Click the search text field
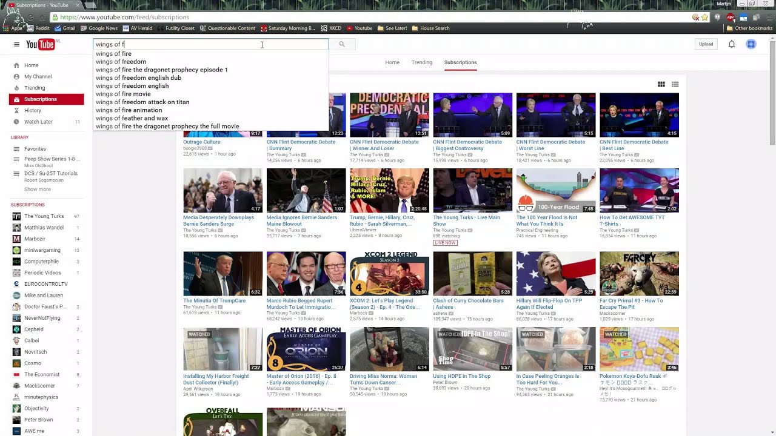This screenshot has width=776, height=436. tap(211, 44)
